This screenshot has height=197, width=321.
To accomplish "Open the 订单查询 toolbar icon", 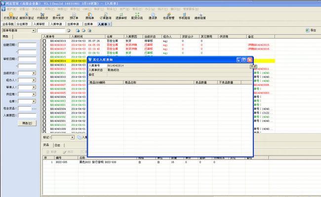I will (105, 16).
